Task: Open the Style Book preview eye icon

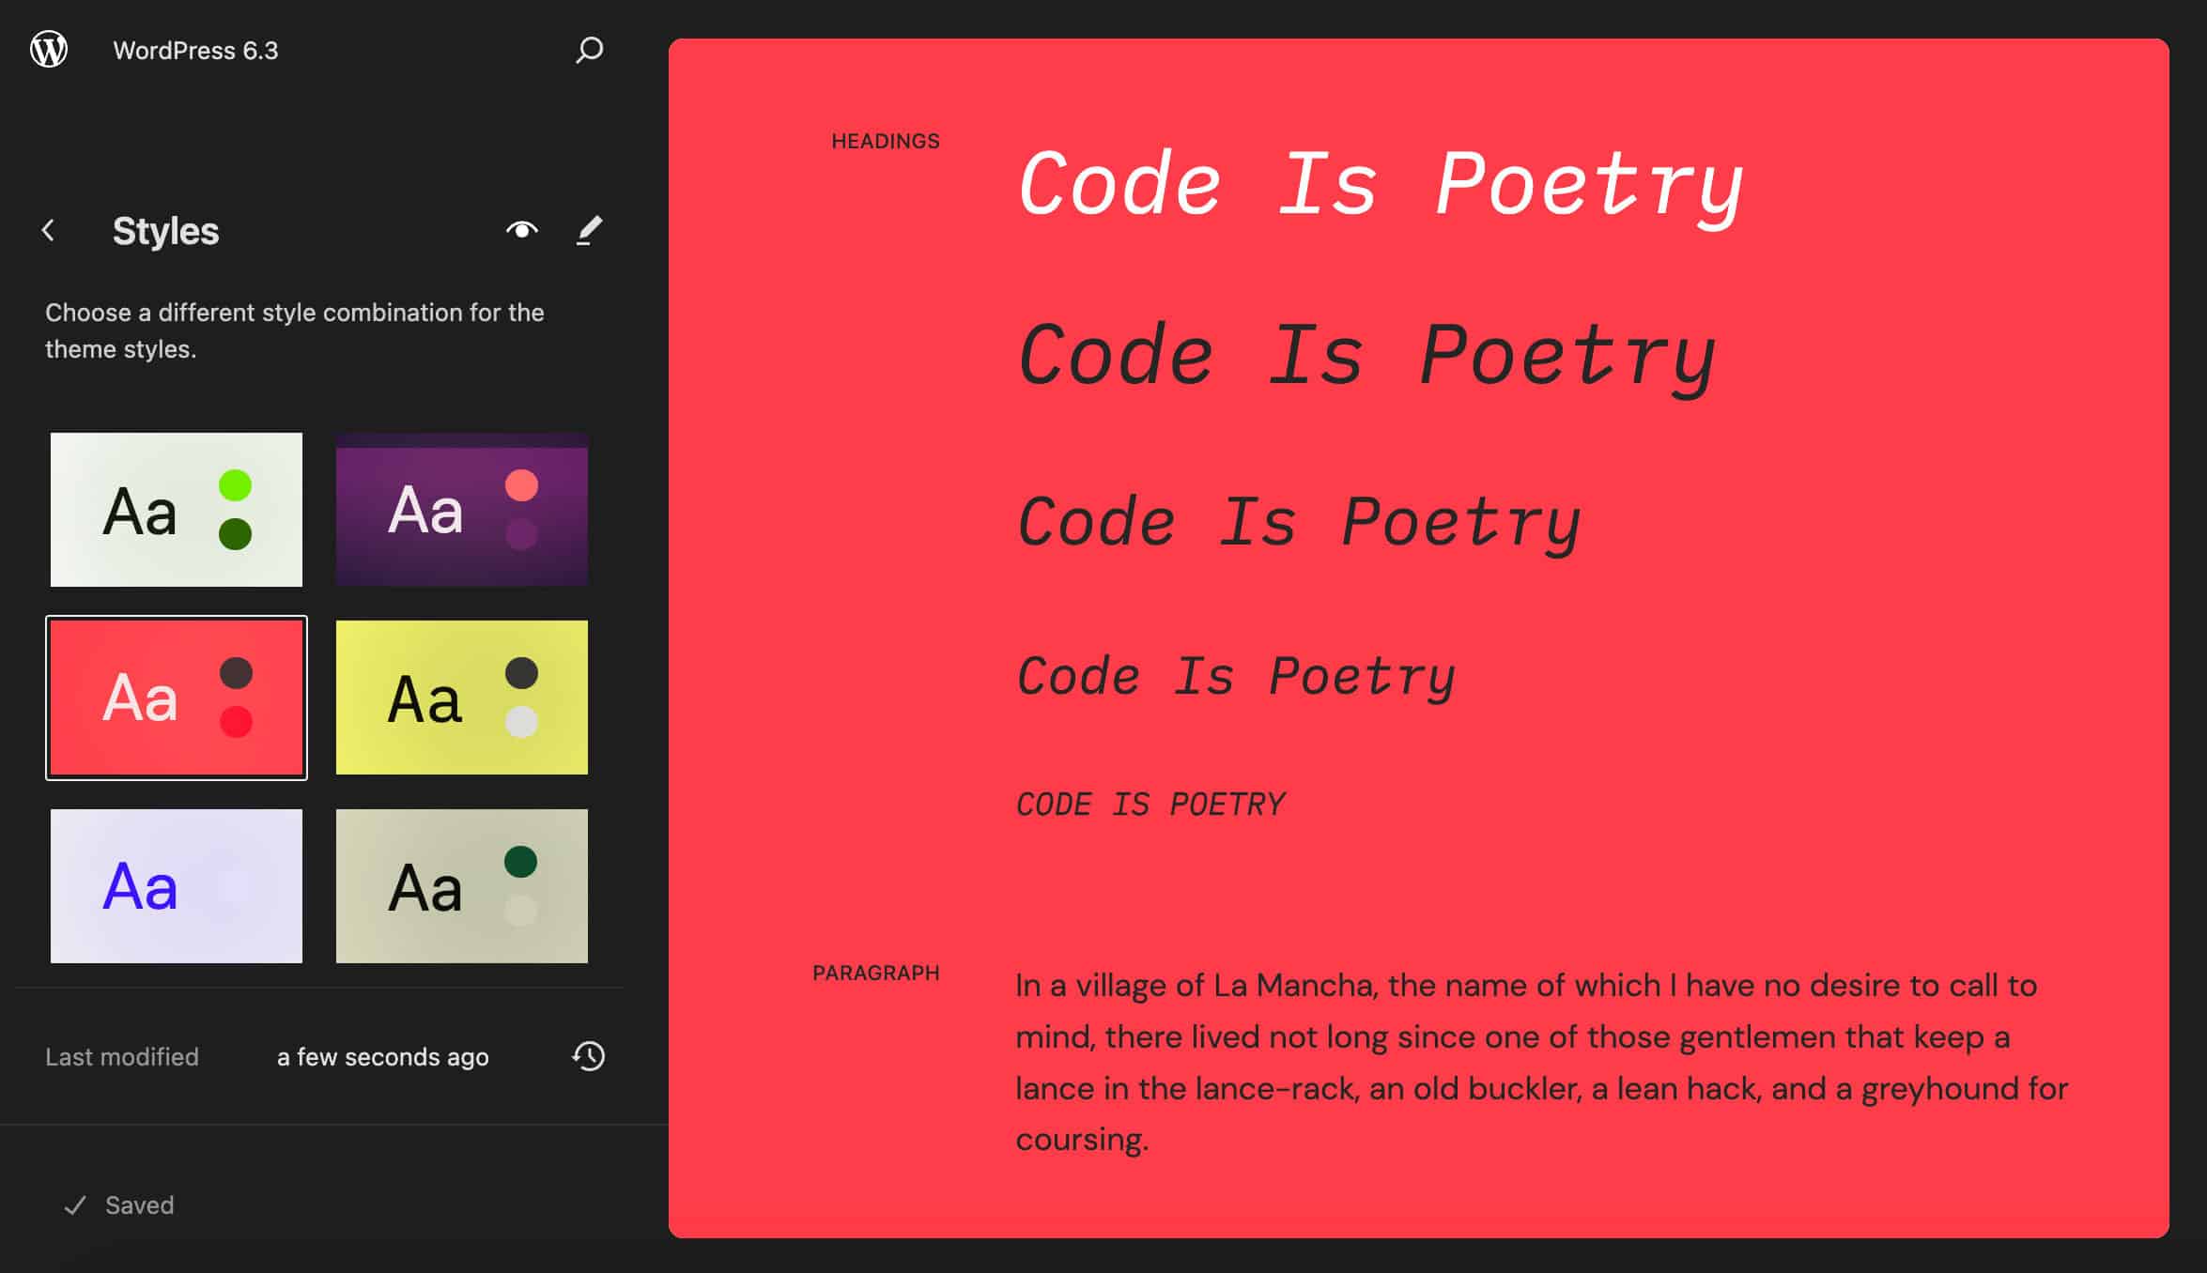Action: [522, 230]
